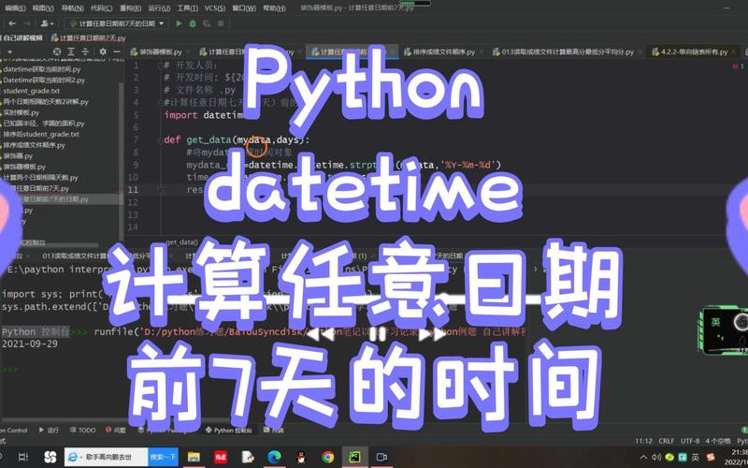Open the 运行(U) menu
The height and width of the screenshot is (468, 748).
159,8
